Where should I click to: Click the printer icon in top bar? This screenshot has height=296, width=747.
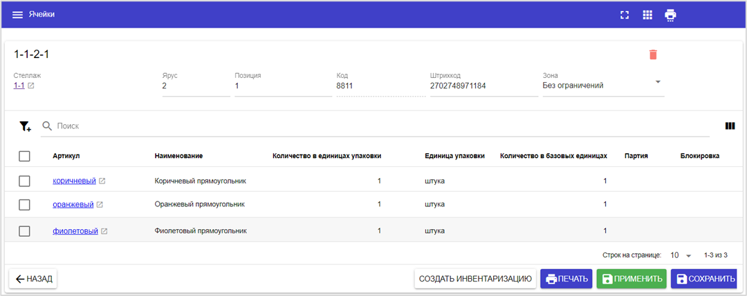pos(670,14)
